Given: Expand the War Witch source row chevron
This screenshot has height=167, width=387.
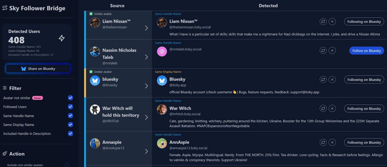Looking at the screenshot, I should click(x=146, y=117).
